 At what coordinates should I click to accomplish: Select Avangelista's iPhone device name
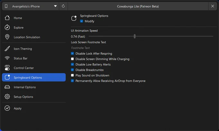point(26,6)
